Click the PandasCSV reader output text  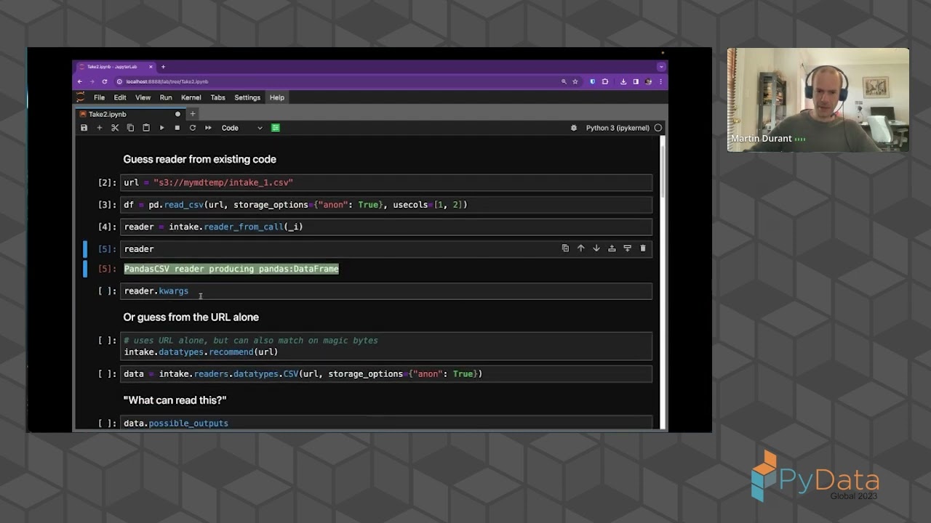(231, 269)
